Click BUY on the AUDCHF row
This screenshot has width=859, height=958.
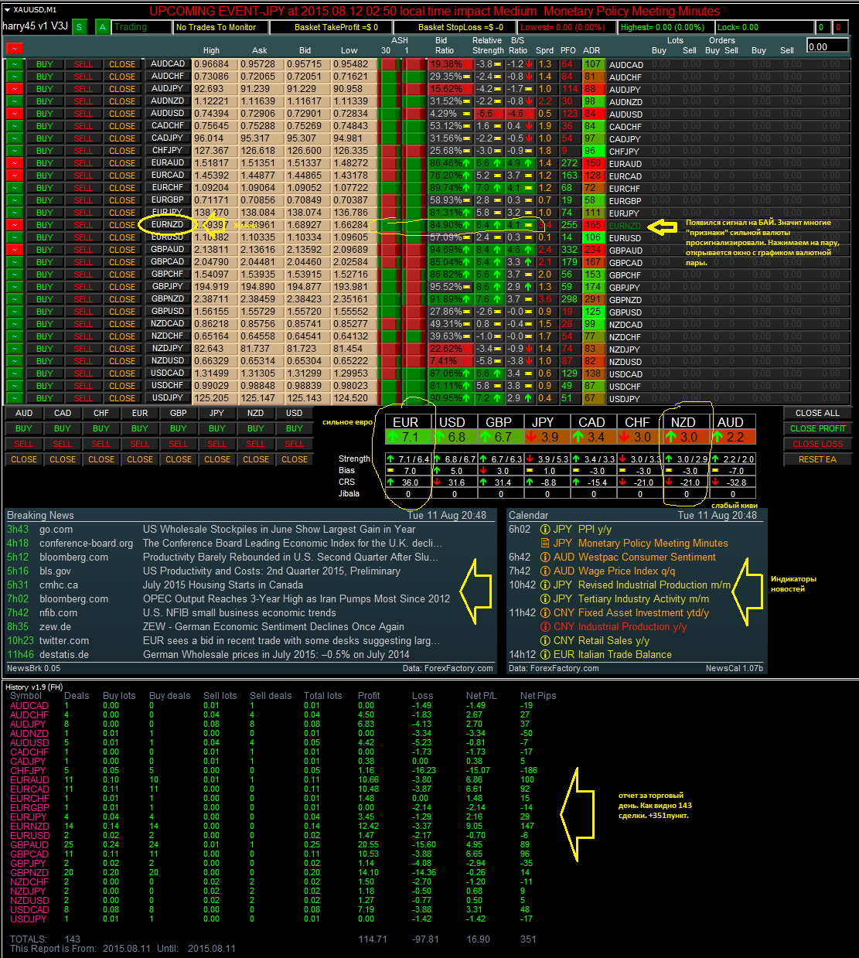coord(45,77)
